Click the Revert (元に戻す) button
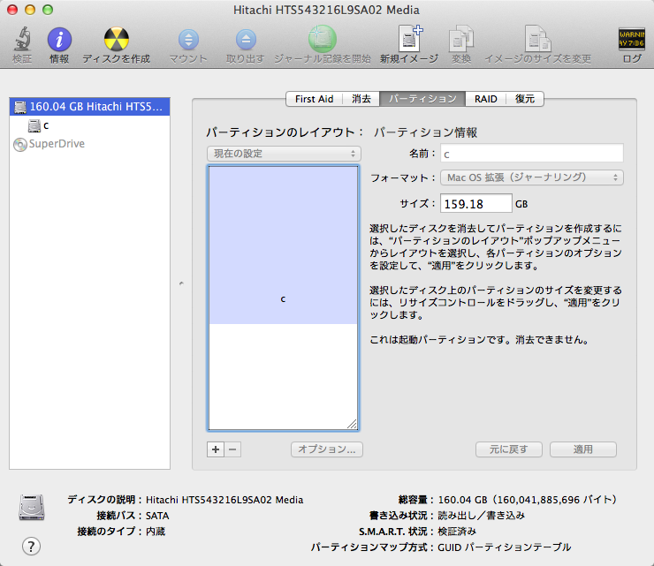This screenshot has width=654, height=566. pyautogui.click(x=509, y=449)
